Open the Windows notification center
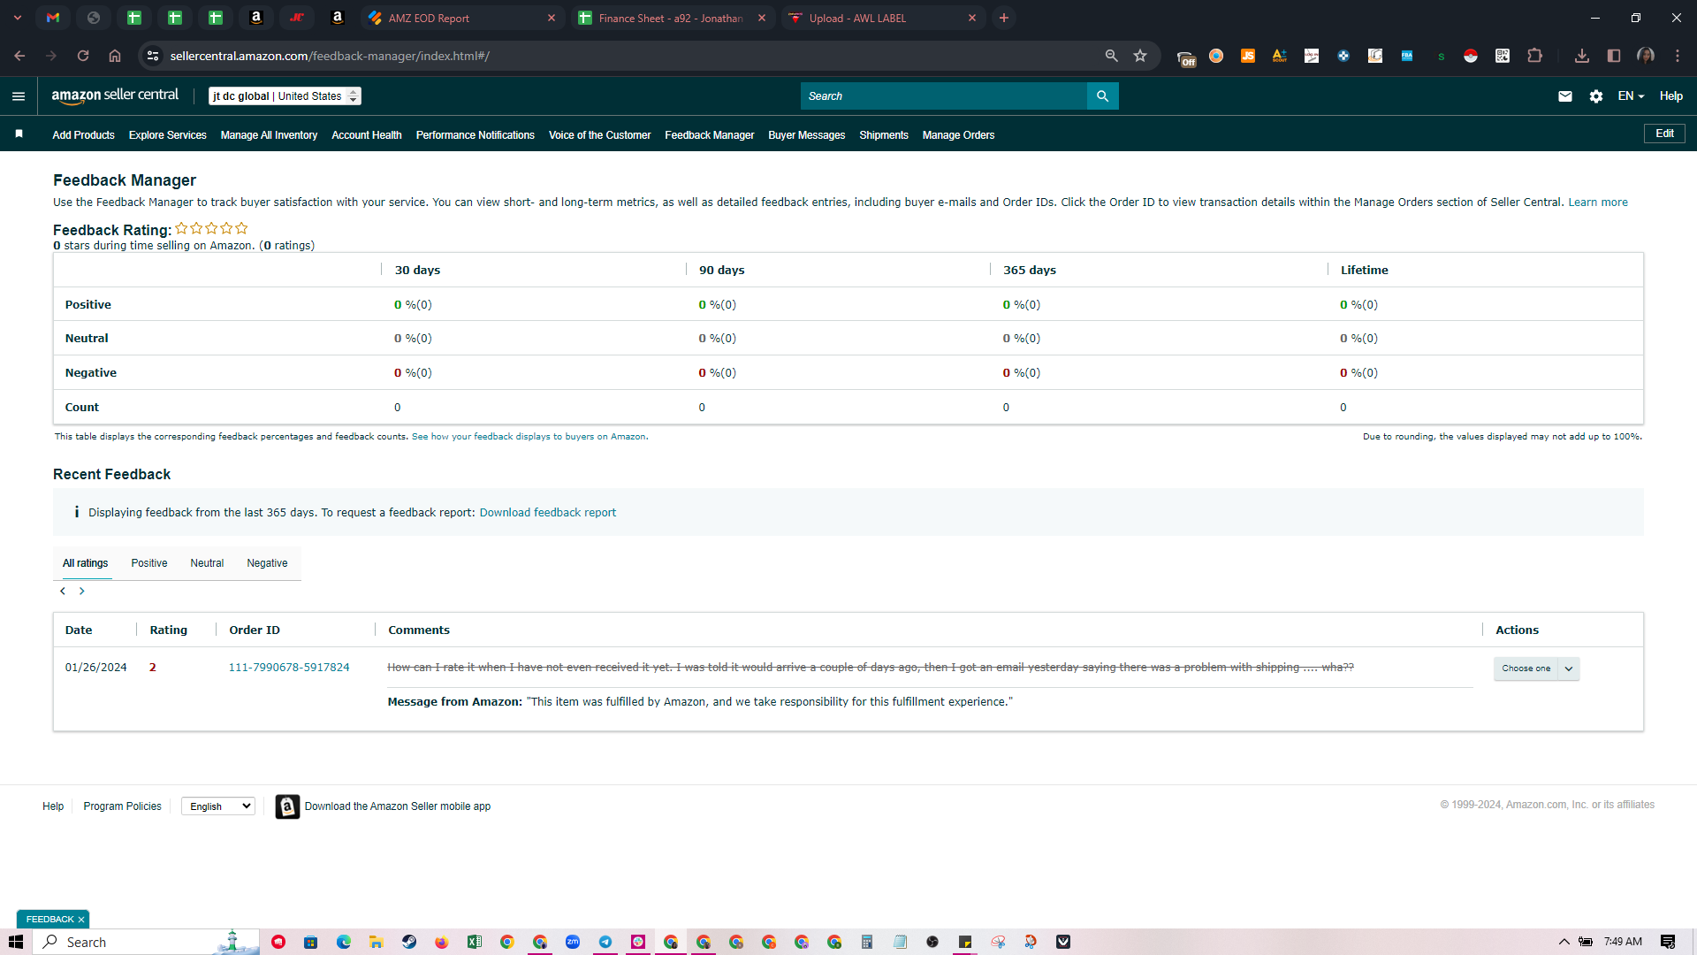Screen dimensions: 1697x955 (1668, 942)
